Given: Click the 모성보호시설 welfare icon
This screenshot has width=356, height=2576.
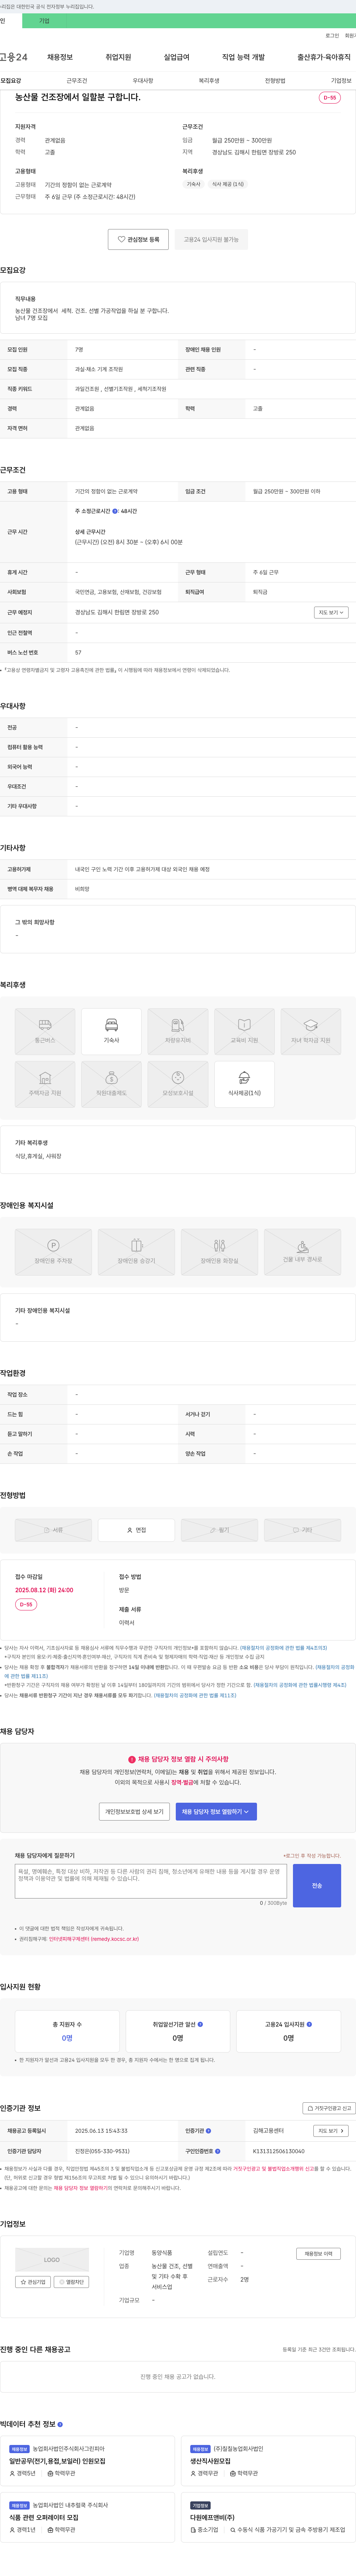Looking at the screenshot, I should 178,1084.
